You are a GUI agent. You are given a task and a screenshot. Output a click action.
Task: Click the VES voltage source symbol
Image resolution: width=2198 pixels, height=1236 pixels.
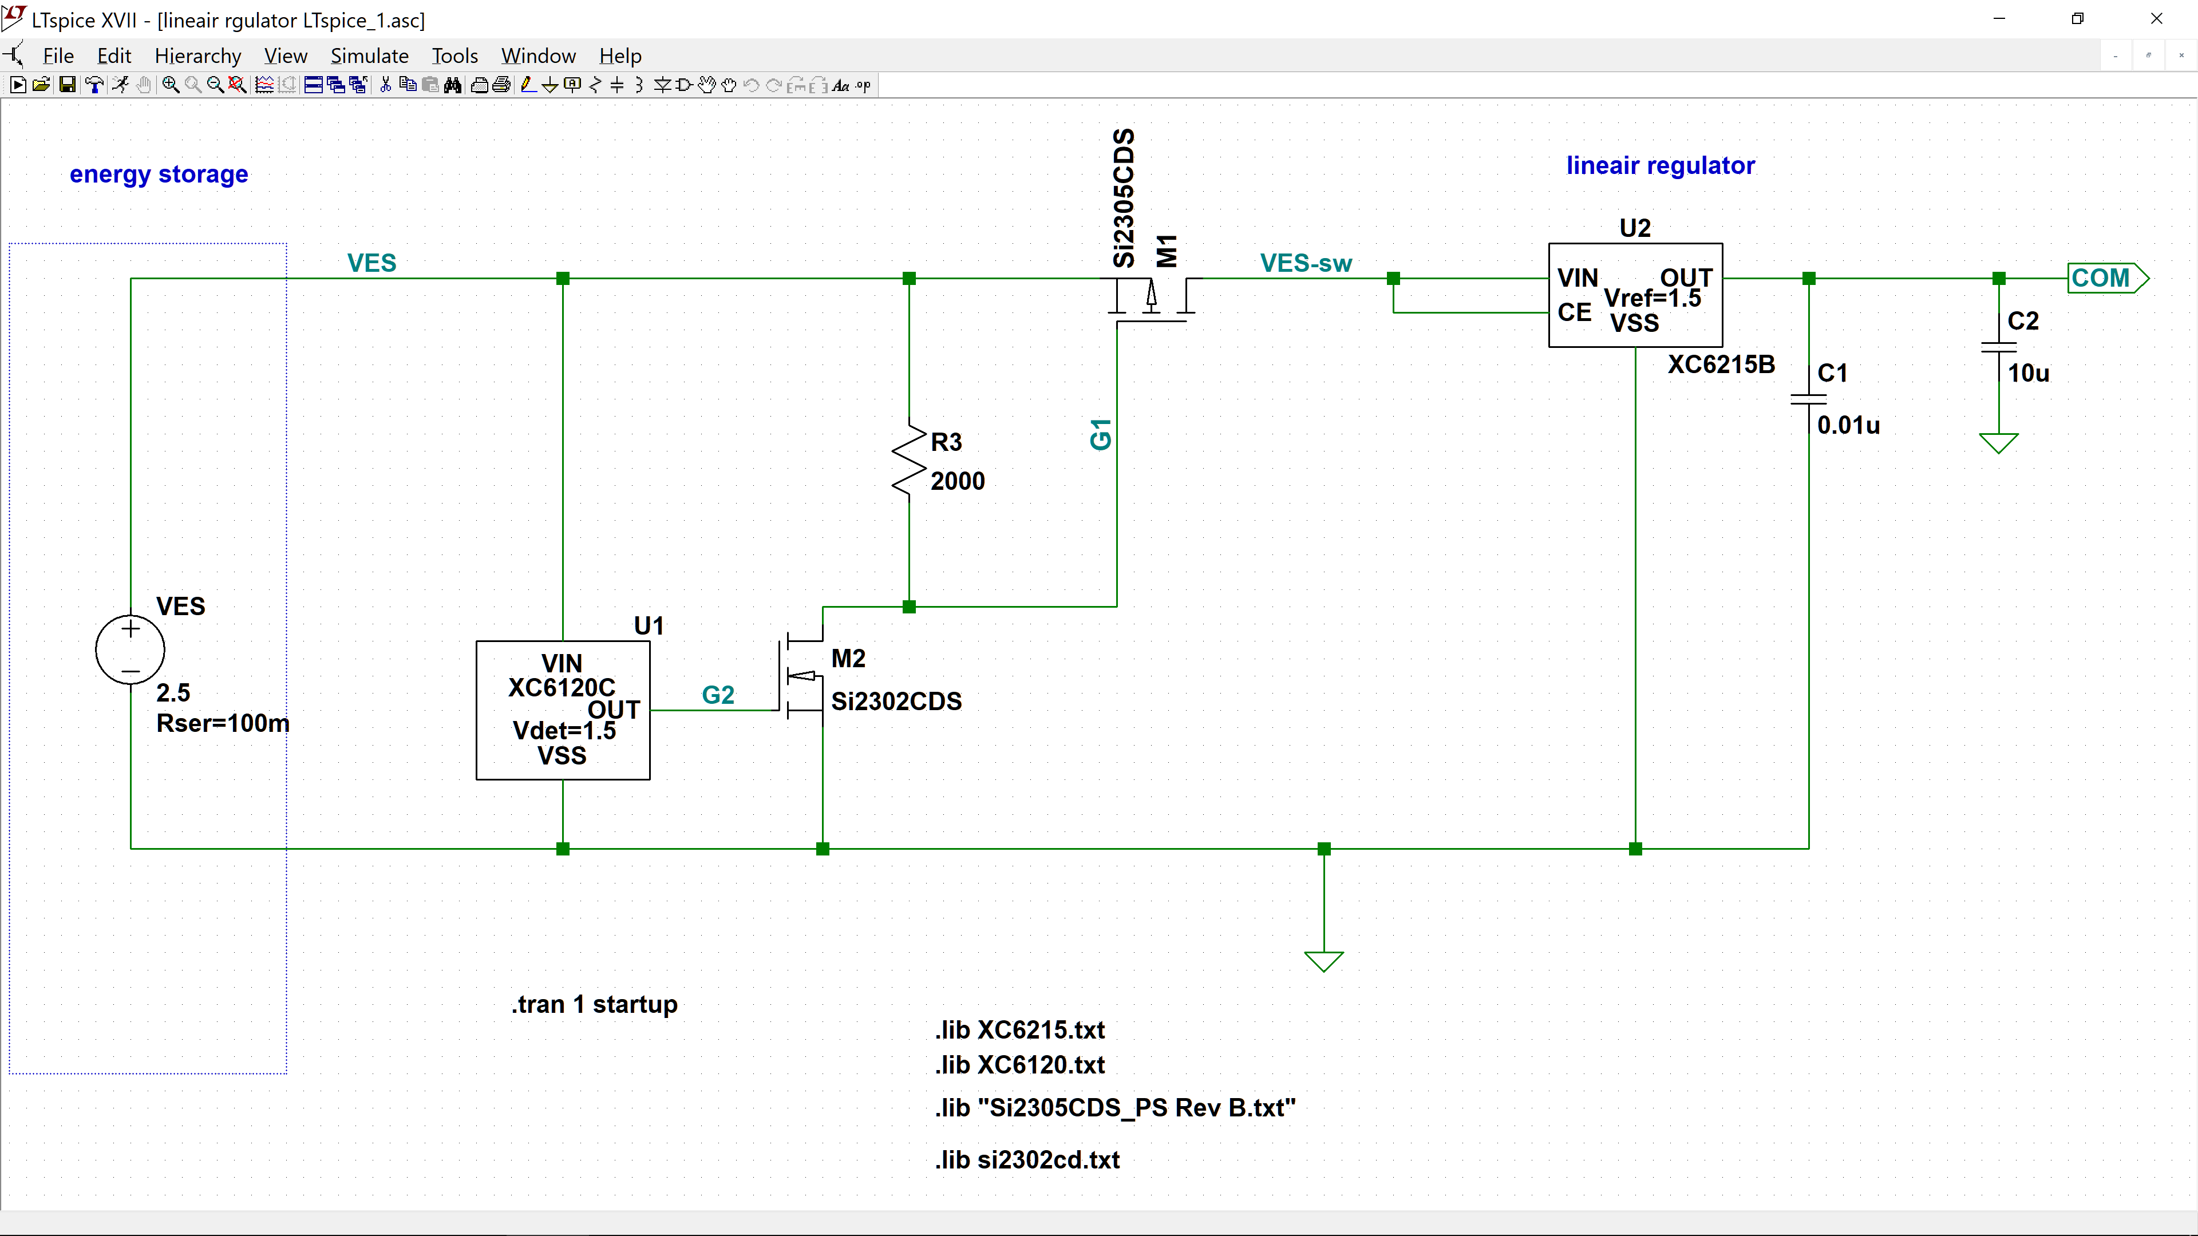tap(131, 649)
